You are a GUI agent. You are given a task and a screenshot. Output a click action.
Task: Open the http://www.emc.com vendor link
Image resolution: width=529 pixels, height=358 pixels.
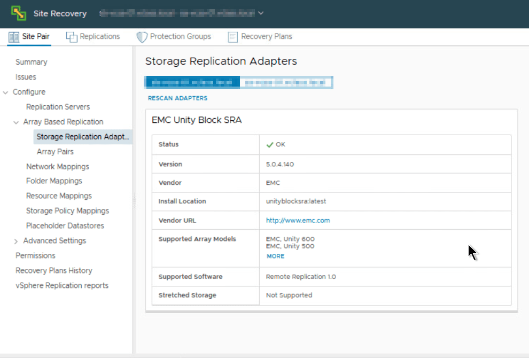click(298, 220)
